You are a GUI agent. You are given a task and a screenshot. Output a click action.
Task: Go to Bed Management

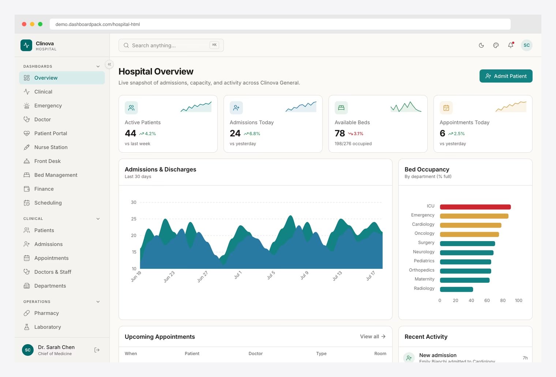pos(62,175)
